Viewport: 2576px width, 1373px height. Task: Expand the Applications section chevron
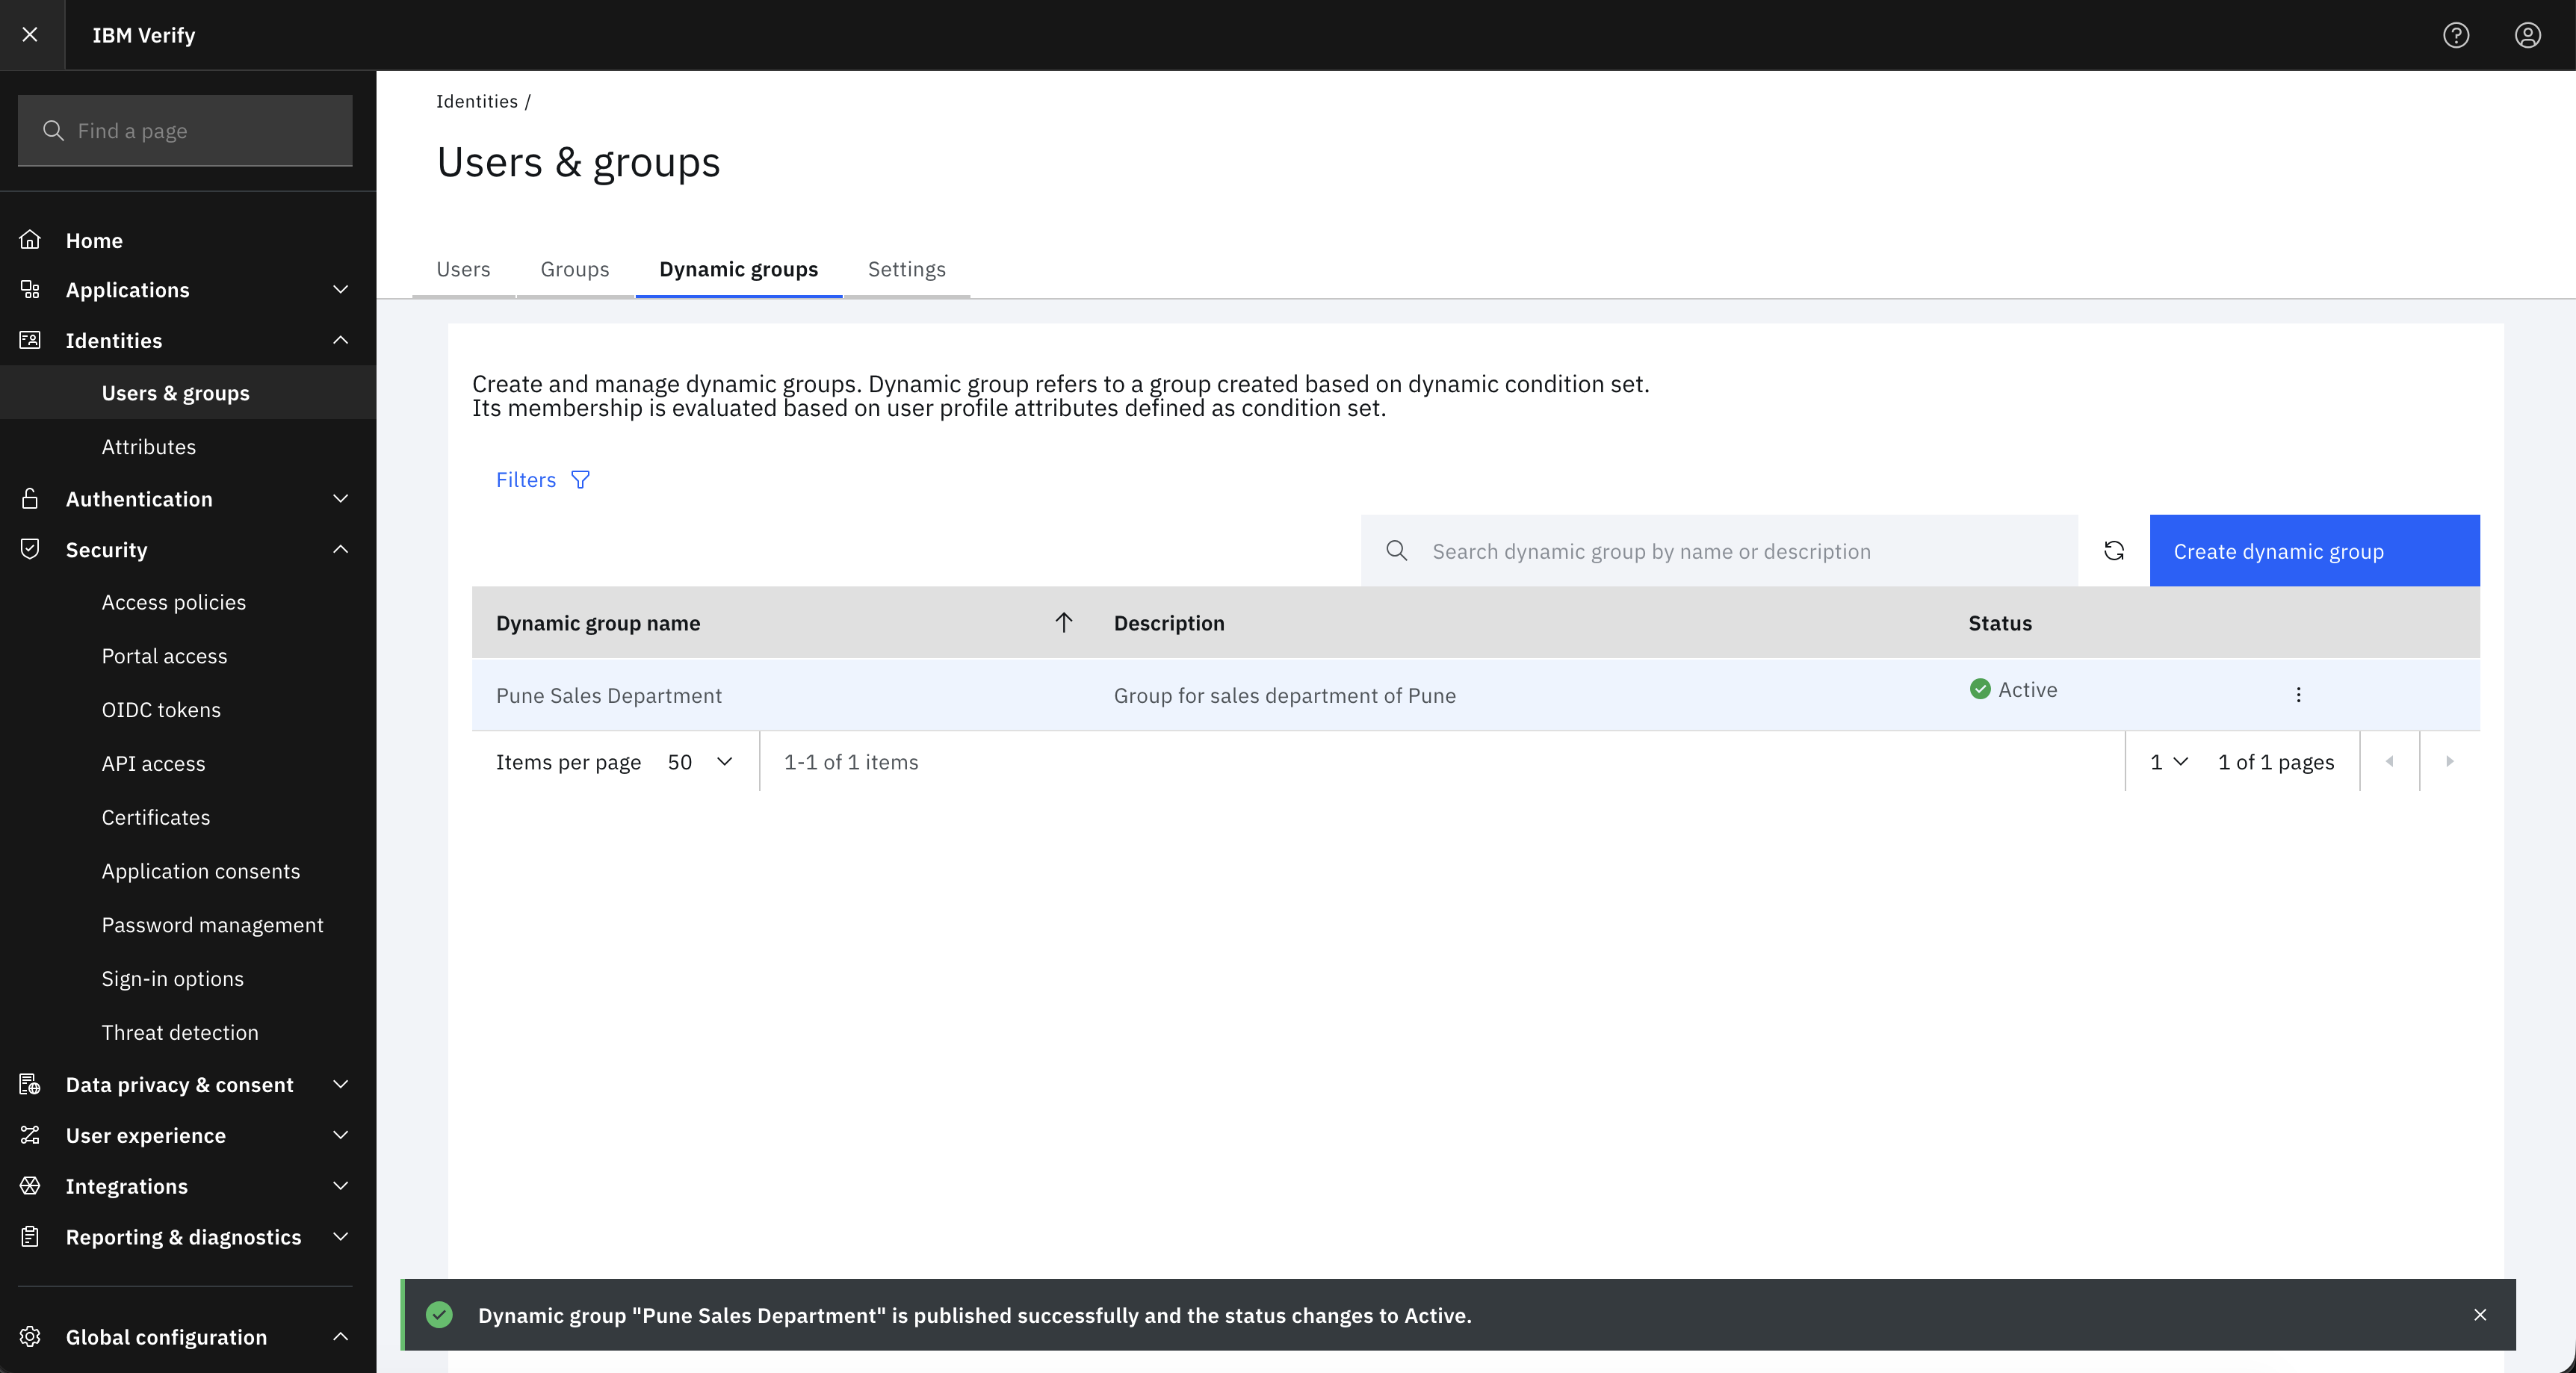pyautogui.click(x=341, y=290)
